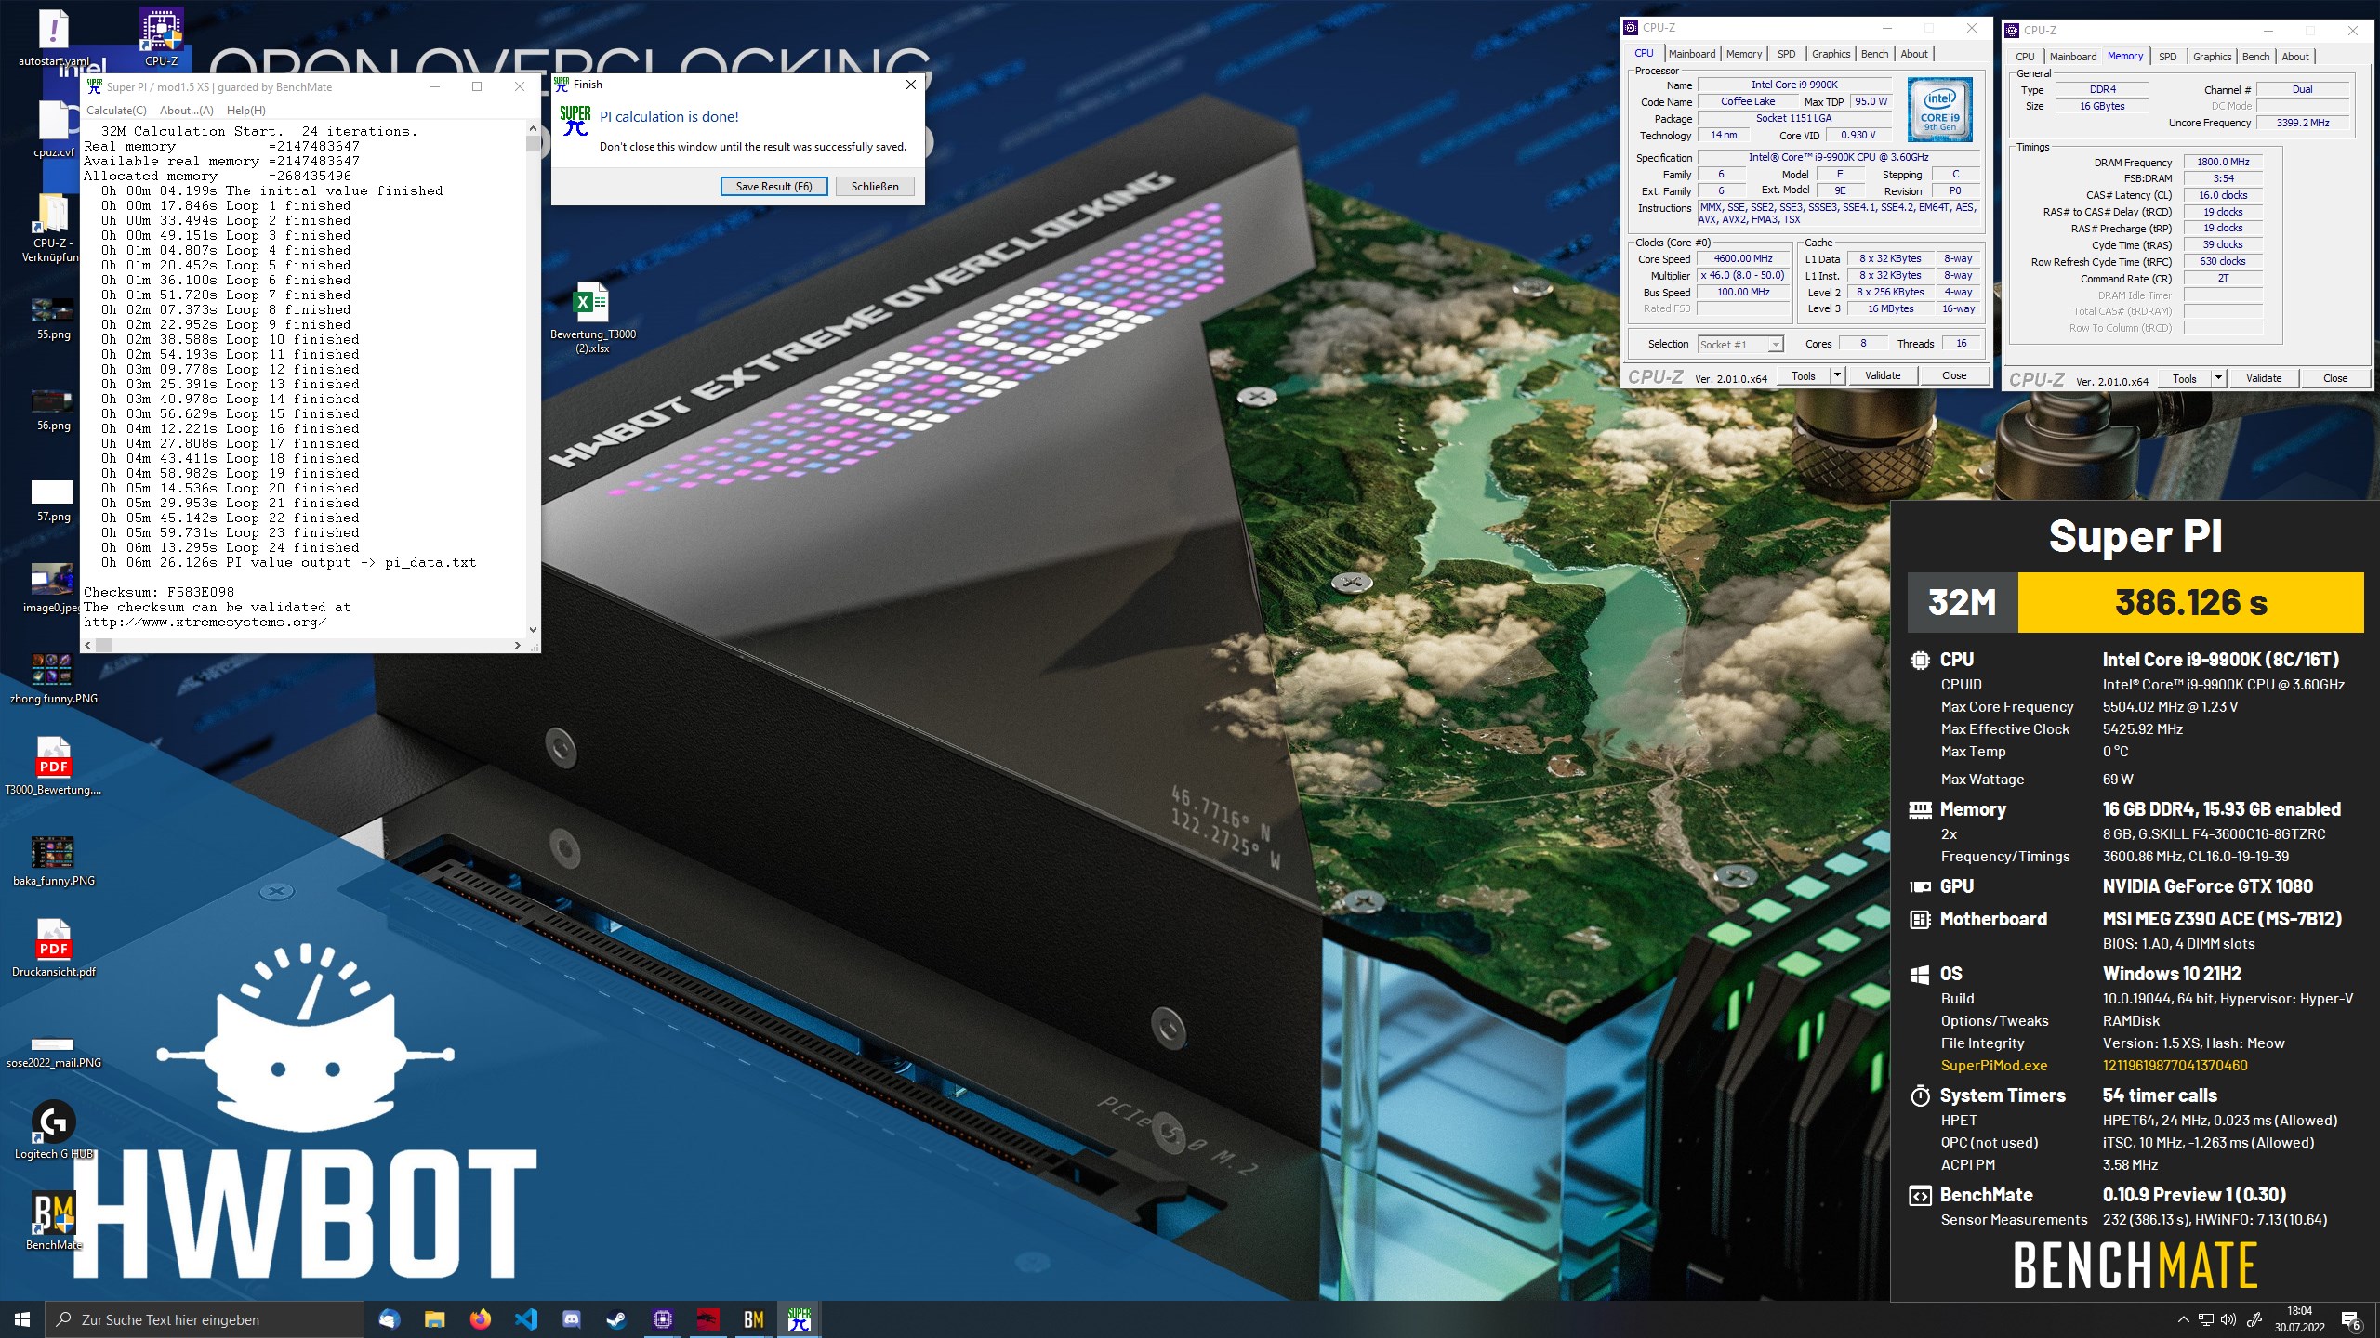Switch to the Memory tab in left CPU-Z window
The image size is (2380, 1338).
(1744, 54)
